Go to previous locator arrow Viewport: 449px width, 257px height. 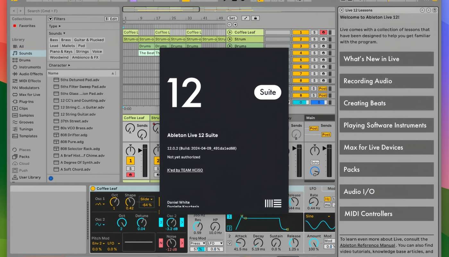(229, 25)
